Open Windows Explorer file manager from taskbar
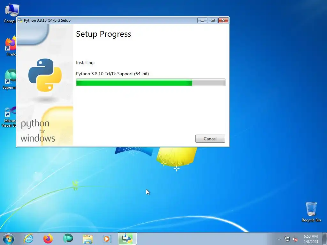This screenshot has width=327, height=245. coord(88,239)
